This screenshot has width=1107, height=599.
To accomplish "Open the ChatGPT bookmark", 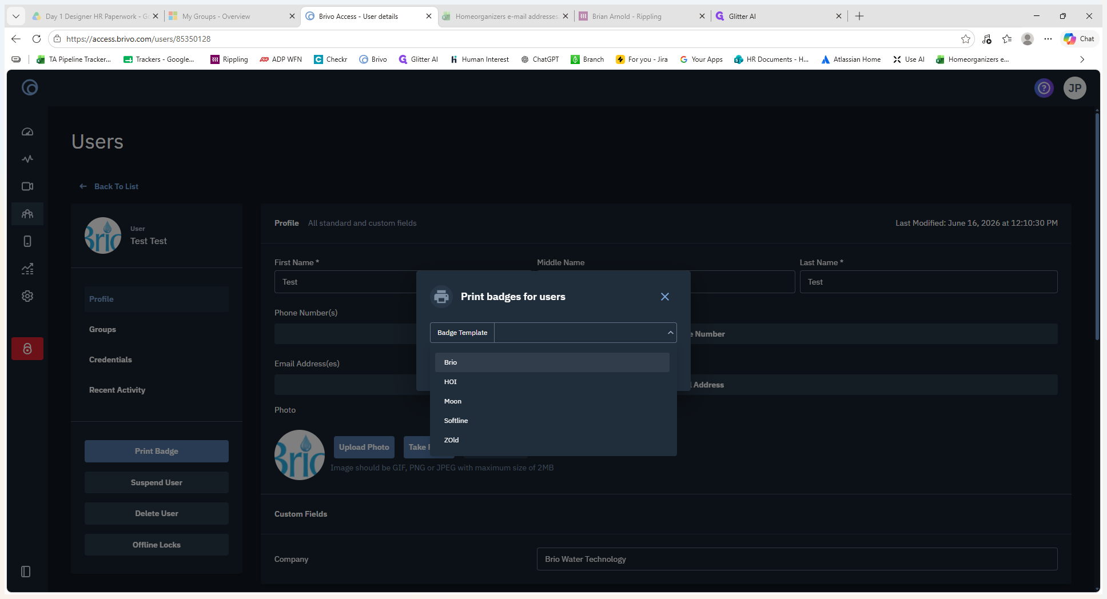I will [540, 59].
